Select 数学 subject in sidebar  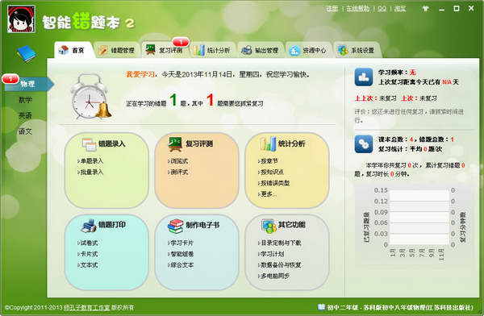pyautogui.click(x=25, y=100)
